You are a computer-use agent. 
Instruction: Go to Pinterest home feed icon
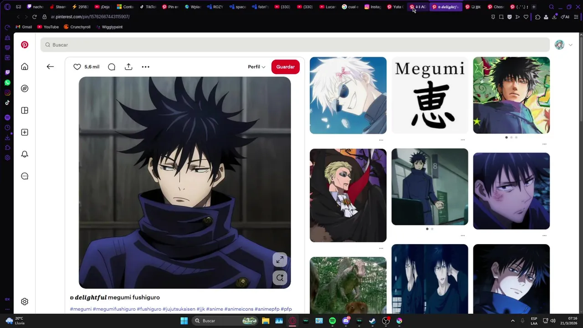click(25, 67)
